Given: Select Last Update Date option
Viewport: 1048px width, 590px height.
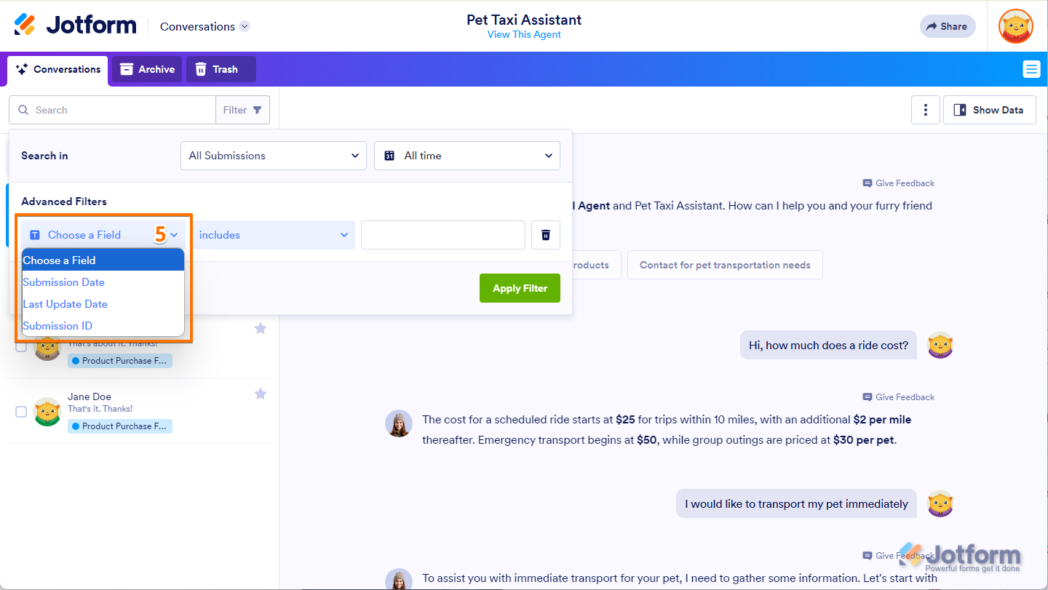Looking at the screenshot, I should (x=65, y=304).
